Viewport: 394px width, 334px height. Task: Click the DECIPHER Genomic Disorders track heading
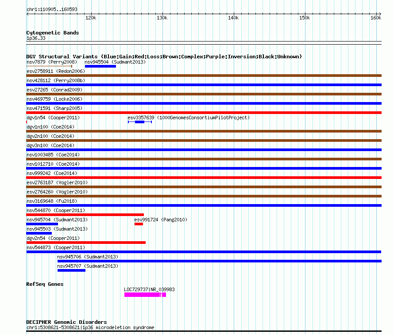(66, 322)
